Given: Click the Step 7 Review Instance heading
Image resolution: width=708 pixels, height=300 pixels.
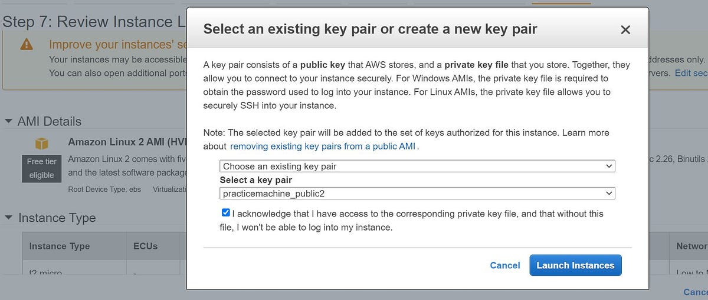Looking at the screenshot, I should point(94,22).
